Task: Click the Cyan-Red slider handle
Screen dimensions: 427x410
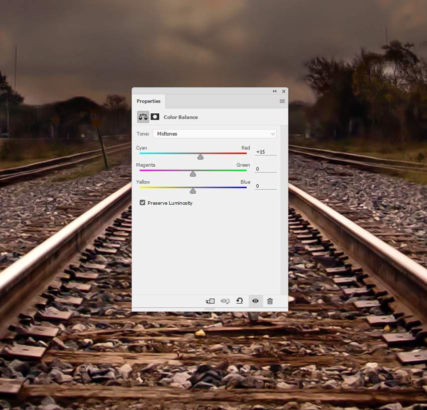Action: (200, 157)
